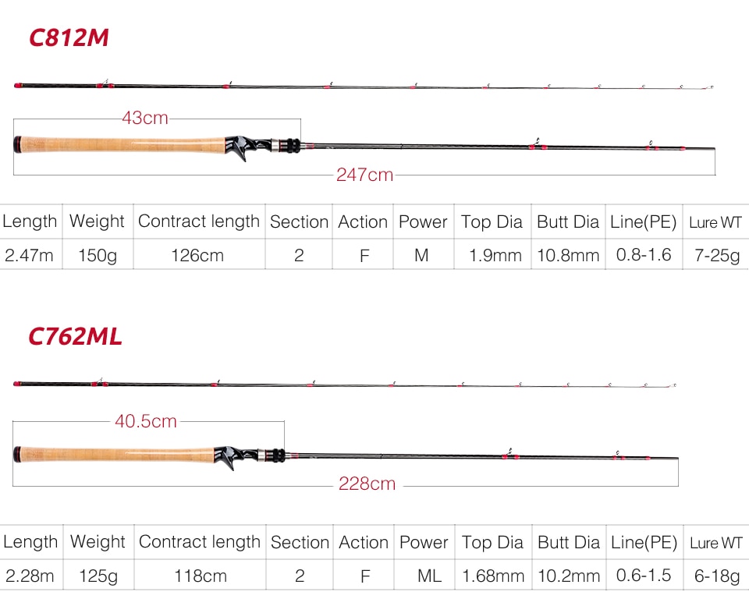Viewport: 749px width, 599px height.
Task: Click the C812M model title
Action: click(69, 37)
